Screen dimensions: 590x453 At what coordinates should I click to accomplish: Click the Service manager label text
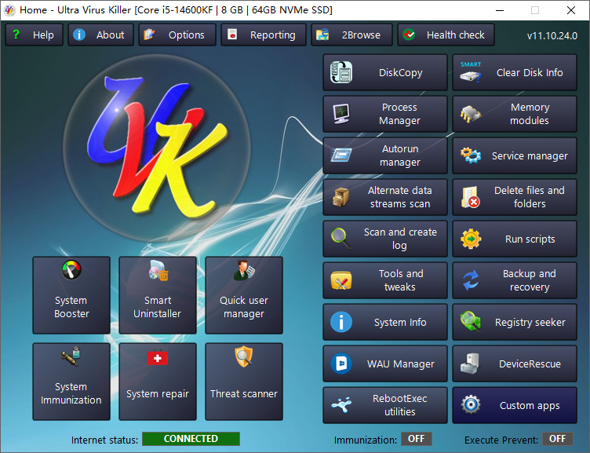click(x=530, y=156)
